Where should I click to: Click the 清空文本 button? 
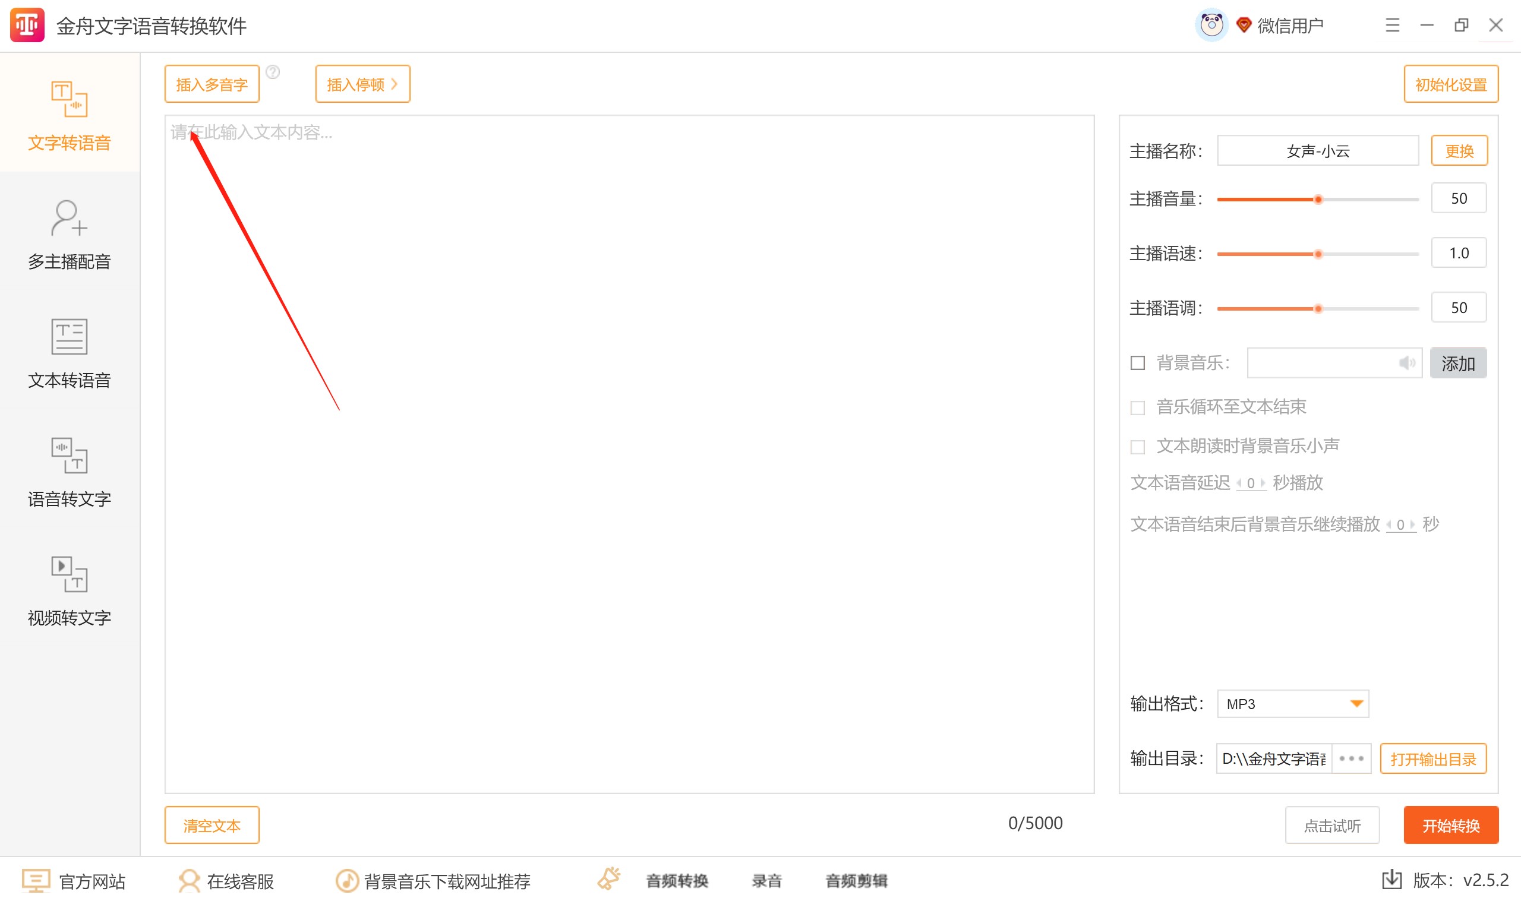pyautogui.click(x=212, y=825)
